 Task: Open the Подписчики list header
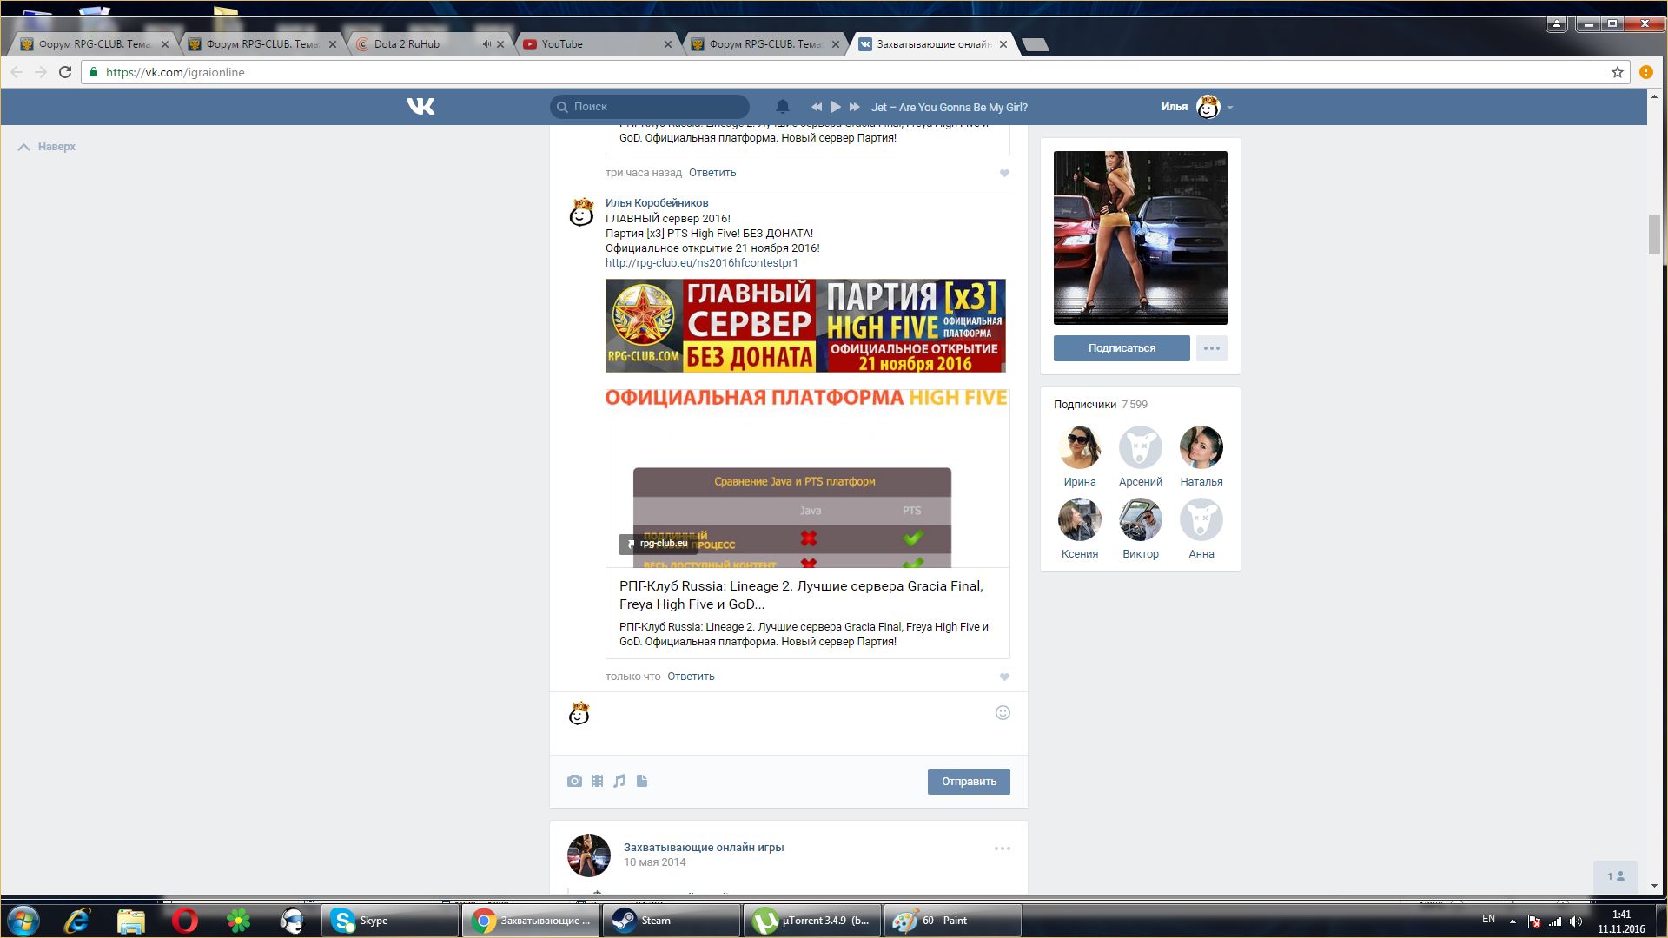[1101, 405]
